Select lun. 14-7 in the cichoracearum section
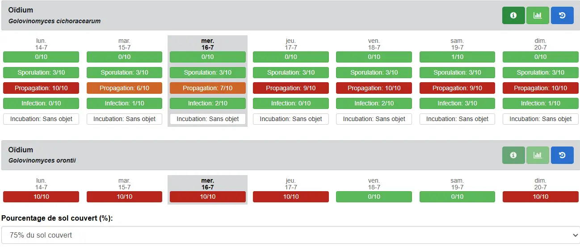 [41, 44]
